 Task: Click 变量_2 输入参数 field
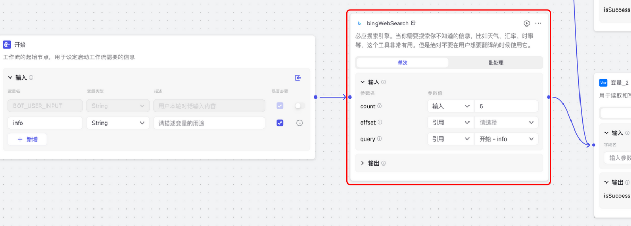(x=617, y=158)
